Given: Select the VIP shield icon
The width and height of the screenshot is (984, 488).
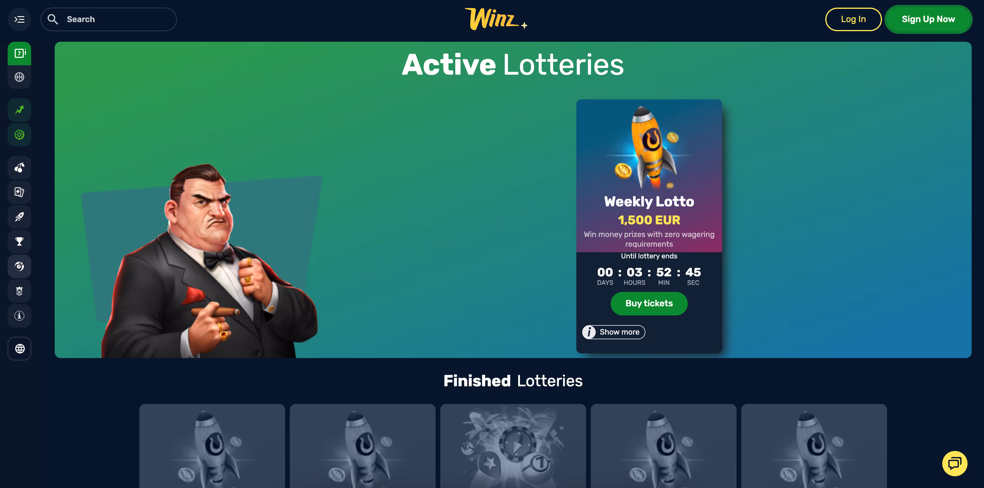Looking at the screenshot, I should pyautogui.click(x=19, y=291).
